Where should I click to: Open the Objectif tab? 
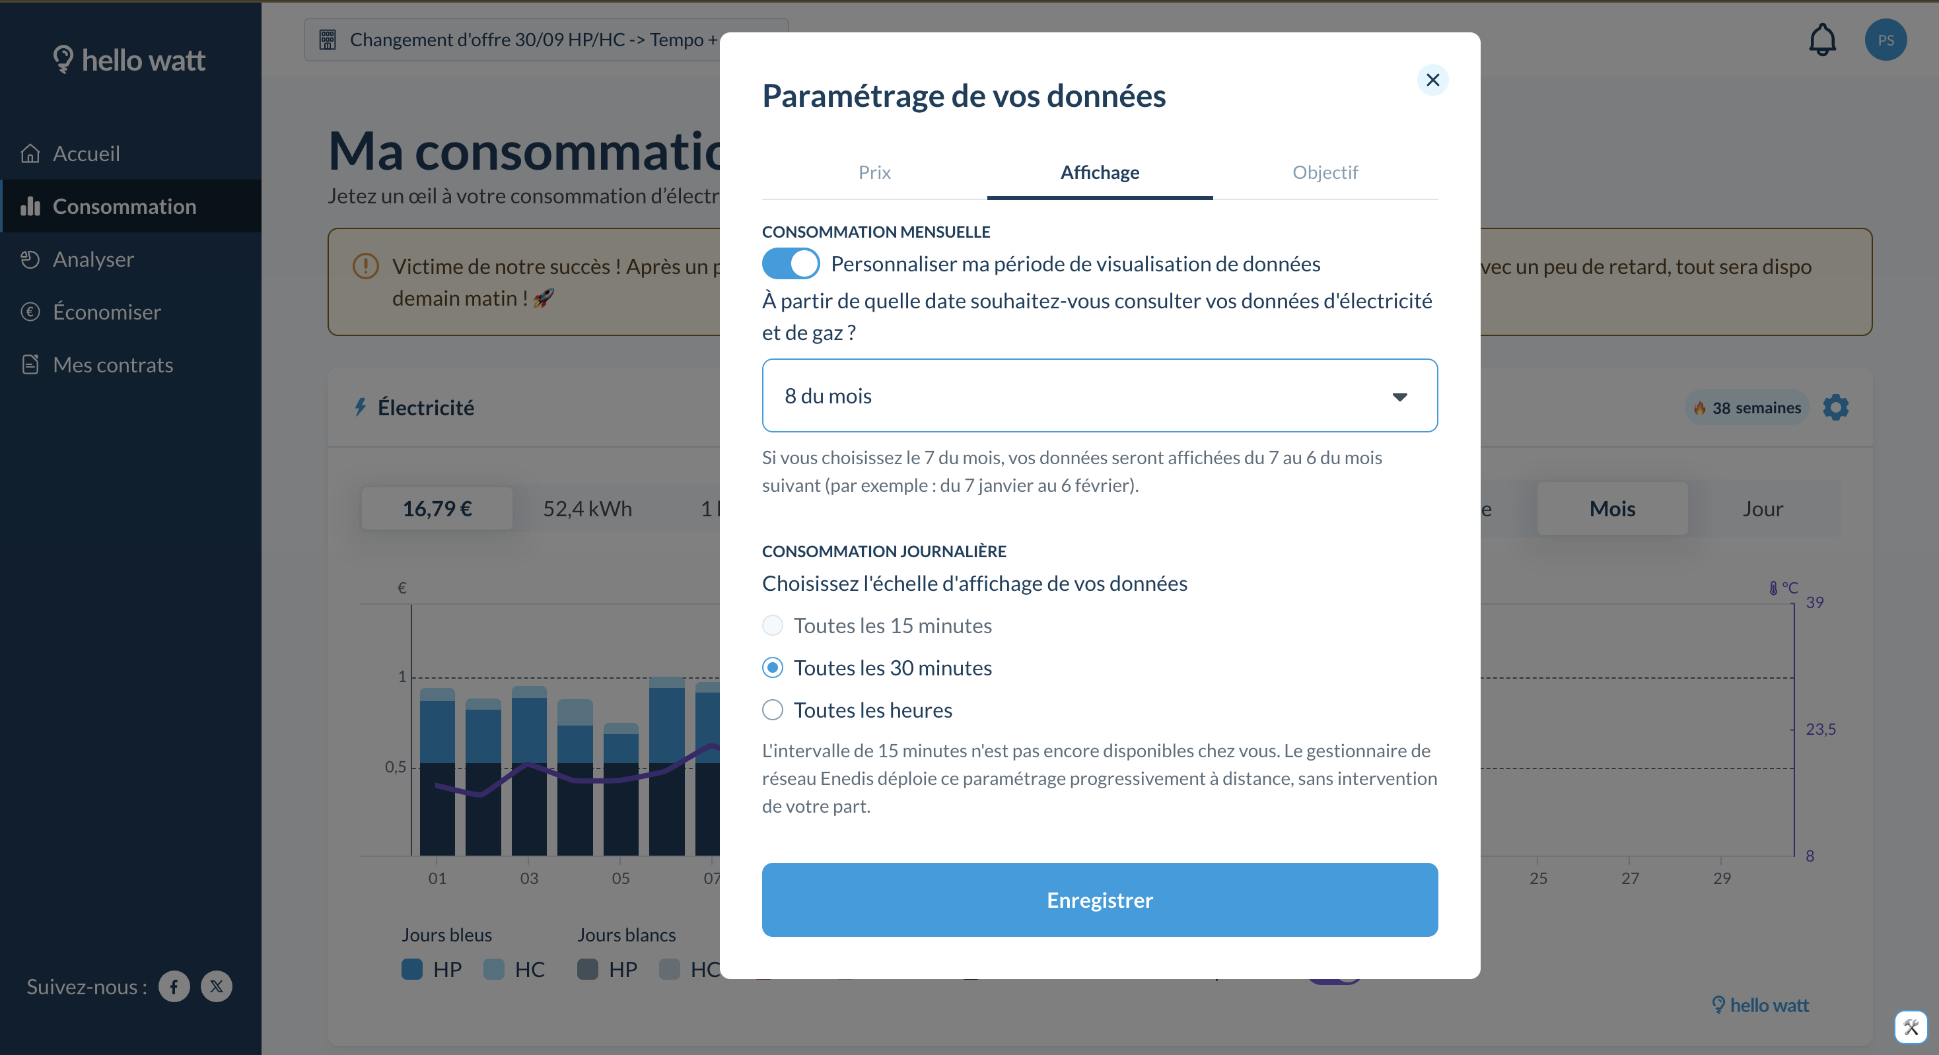tap(1325, 172)
